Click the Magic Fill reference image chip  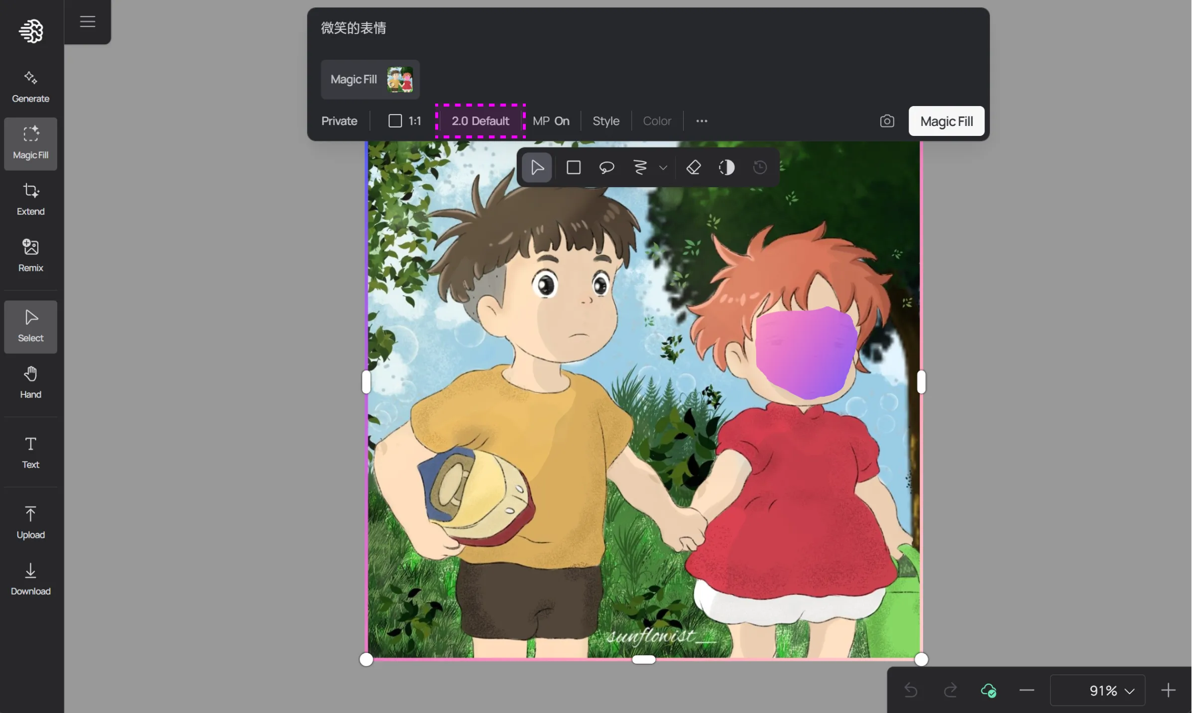(370, 80)
